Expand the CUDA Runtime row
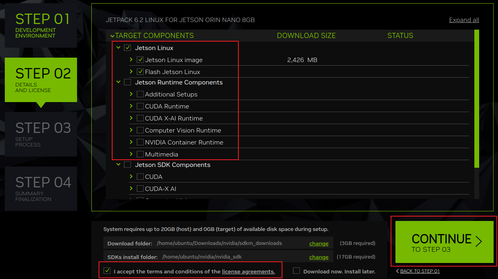This screenshot has height=279, width=498. pyautogui.click(x=131, y=106)
